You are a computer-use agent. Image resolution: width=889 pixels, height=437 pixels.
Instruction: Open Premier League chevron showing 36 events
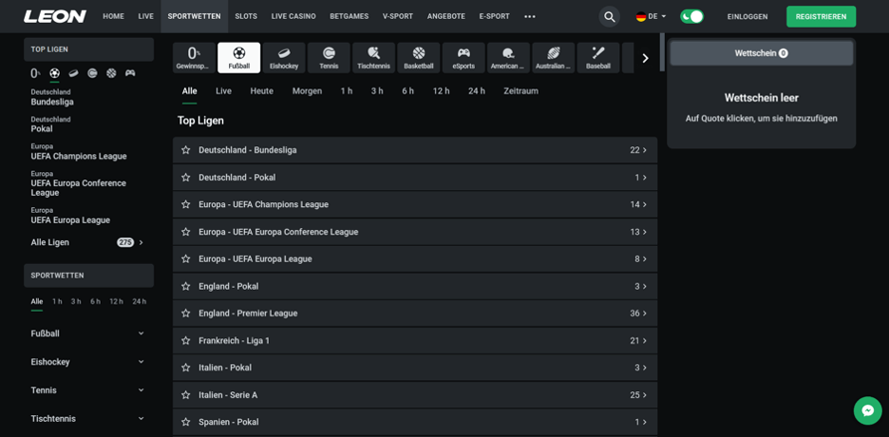click(644, 313)
